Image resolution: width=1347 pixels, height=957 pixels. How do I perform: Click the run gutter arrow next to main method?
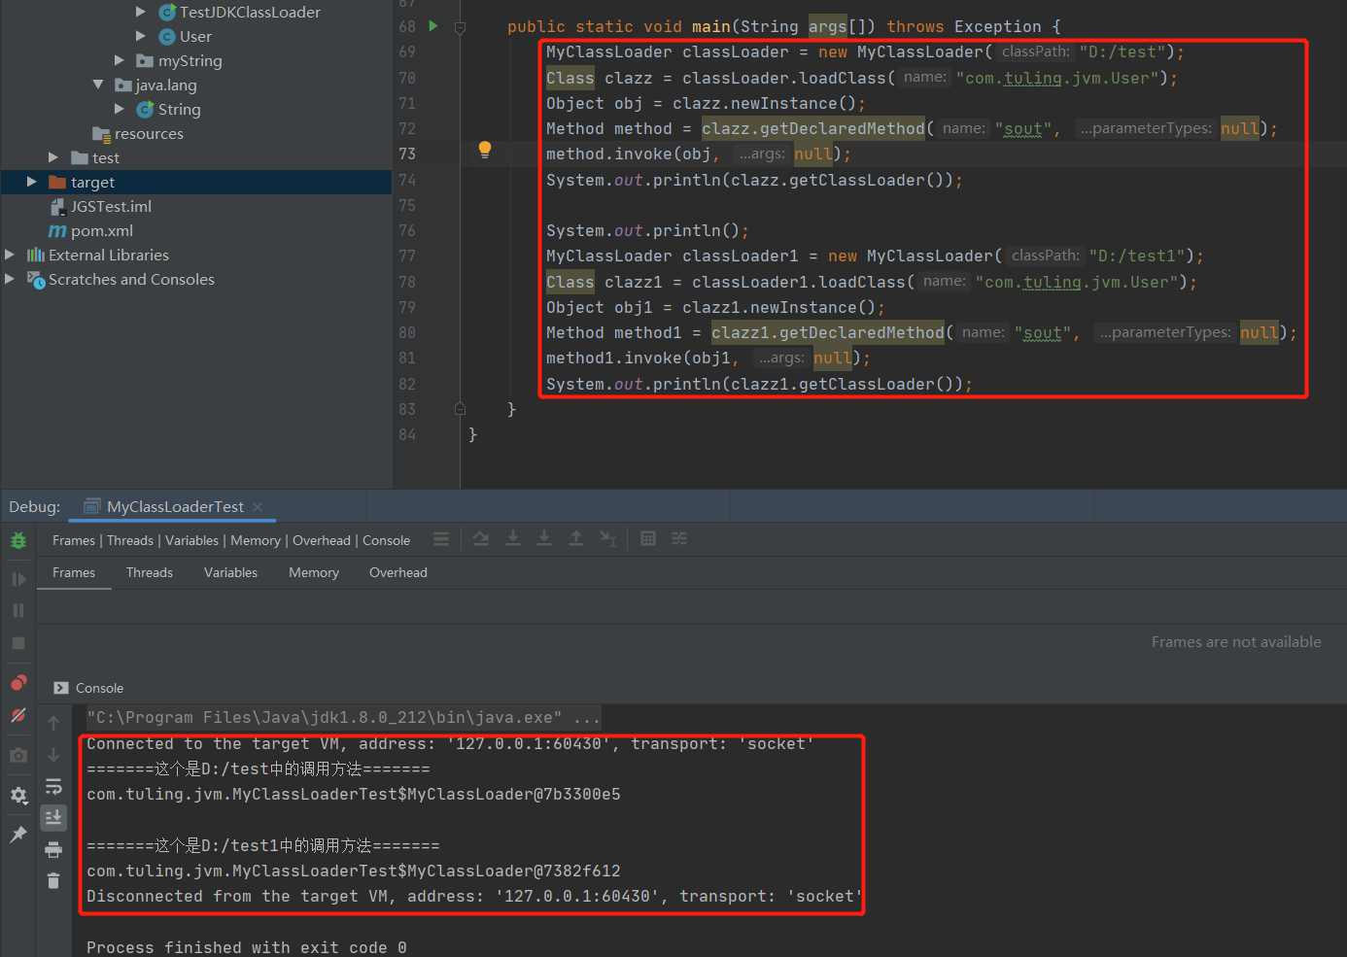click(x=433, y=26)
